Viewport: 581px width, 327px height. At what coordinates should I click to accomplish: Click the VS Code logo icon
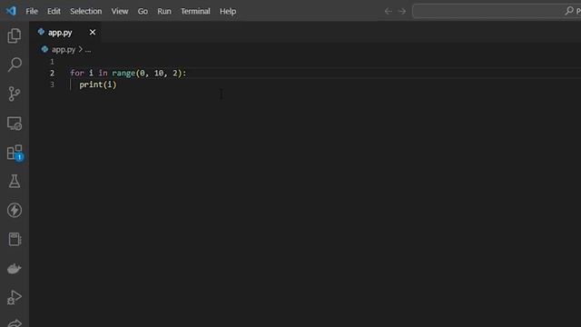tap(11, 11)
